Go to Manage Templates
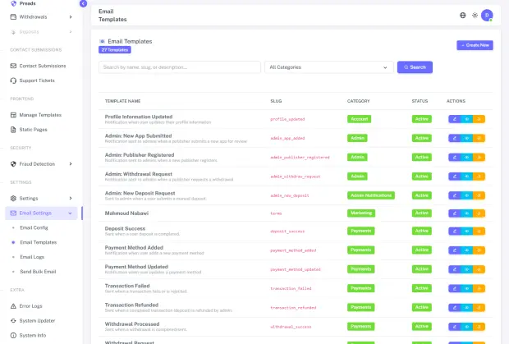Image resolution: width=509 pixels, height=344 pixels. 41,115
